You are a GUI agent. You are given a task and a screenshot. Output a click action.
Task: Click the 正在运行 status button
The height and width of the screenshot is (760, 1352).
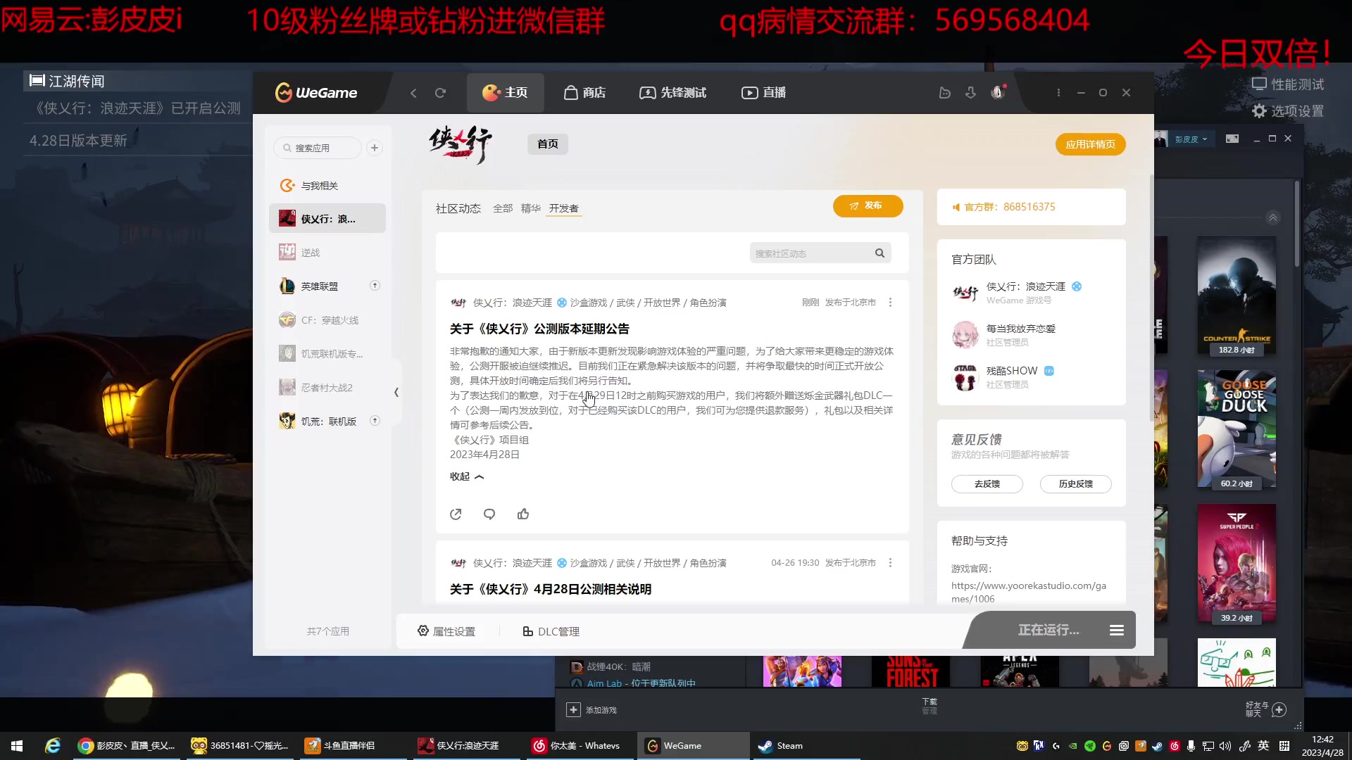[x=1048, y=630]
